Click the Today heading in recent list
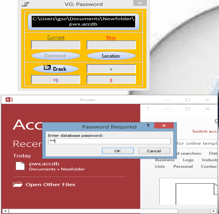 (22, 156)
